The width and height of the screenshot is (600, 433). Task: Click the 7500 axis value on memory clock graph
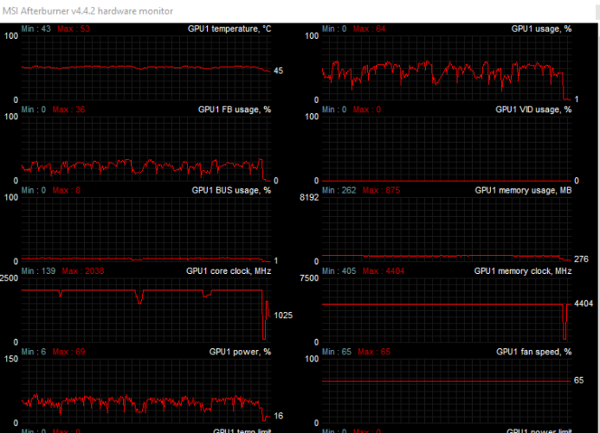[x=309, y=278]
